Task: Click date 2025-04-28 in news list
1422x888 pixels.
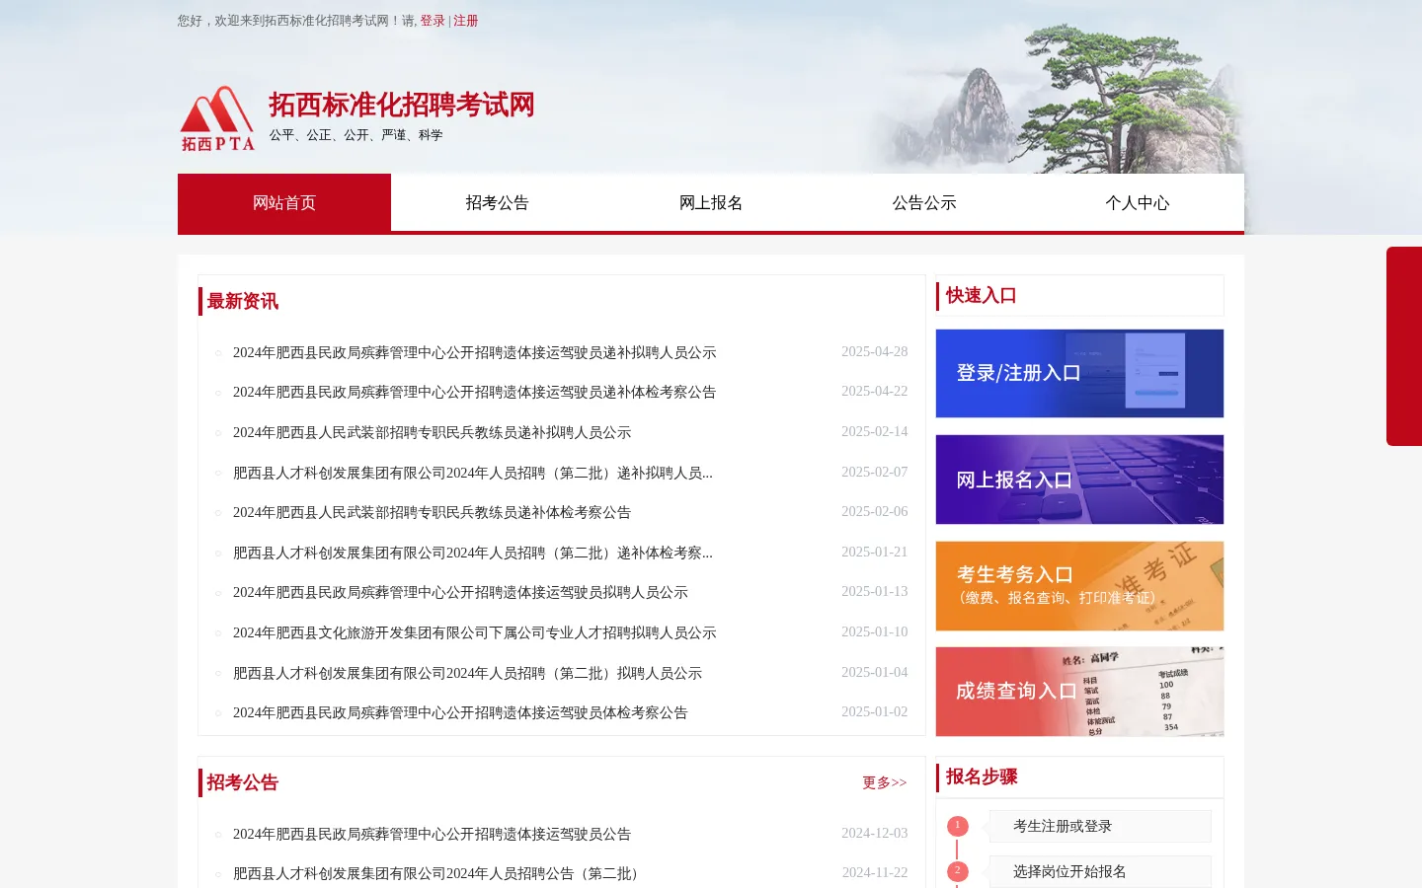Action: tap(875, 351)
